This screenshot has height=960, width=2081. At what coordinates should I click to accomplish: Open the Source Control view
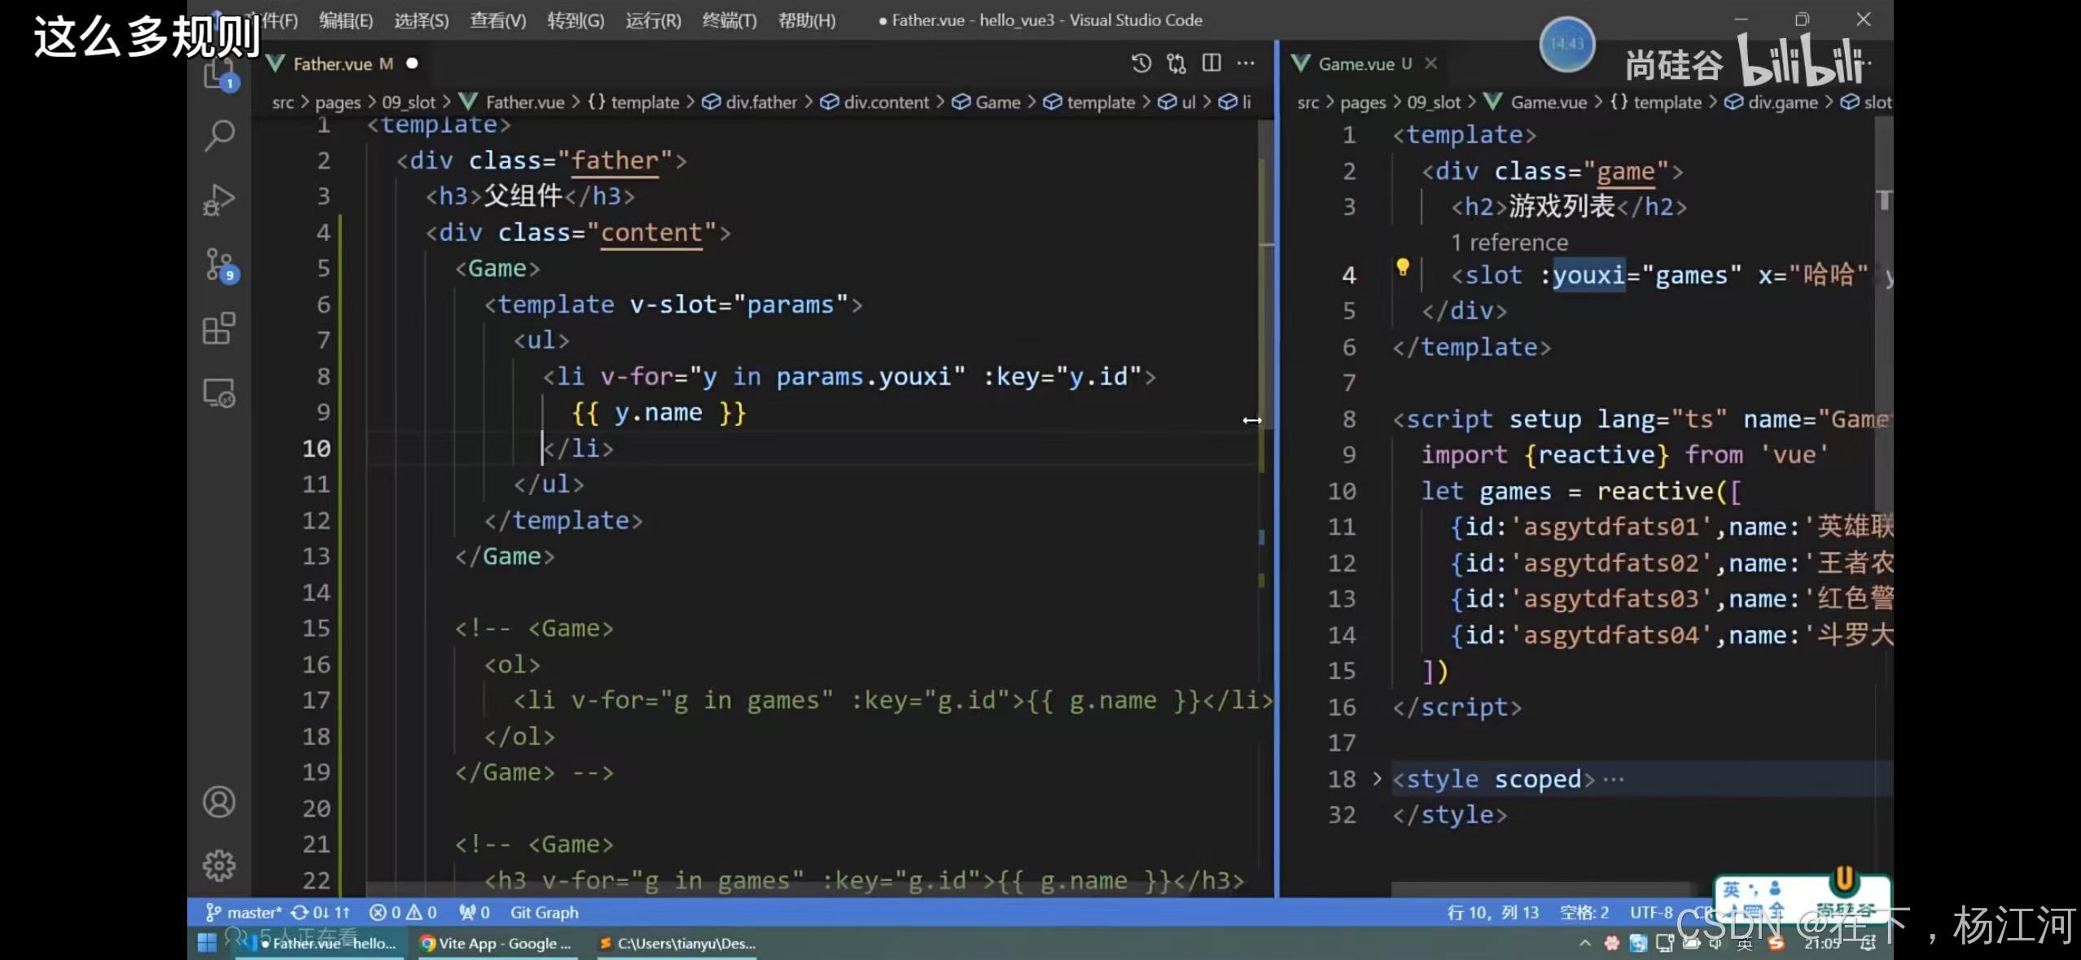(x=219, y=265)
